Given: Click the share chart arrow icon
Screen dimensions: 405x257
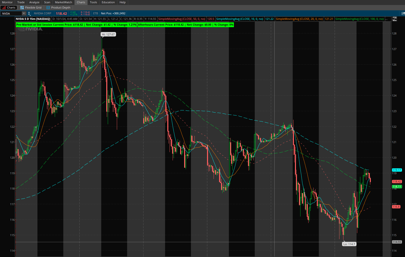Looking at the screenshot, I should (x=403, y=13).
